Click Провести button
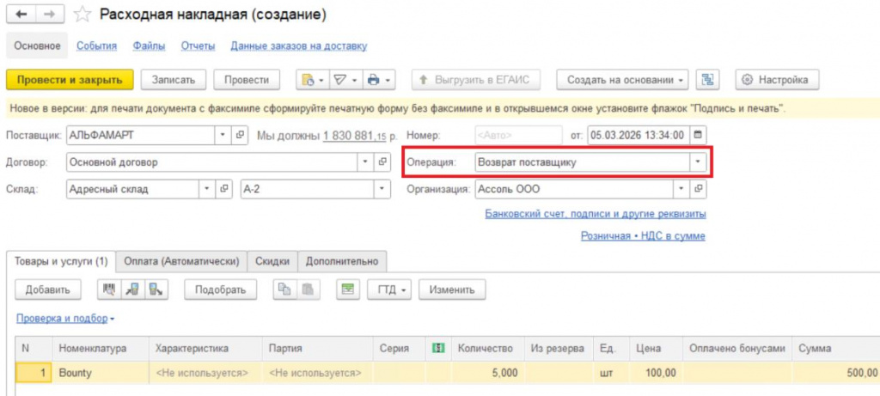880x396 pixels. coord(247,80)
